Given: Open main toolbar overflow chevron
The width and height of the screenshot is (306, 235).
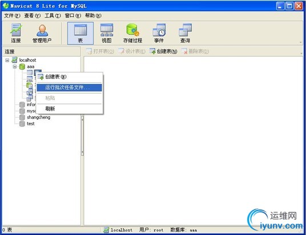Looking at the screenshot, I should point(301,42).
